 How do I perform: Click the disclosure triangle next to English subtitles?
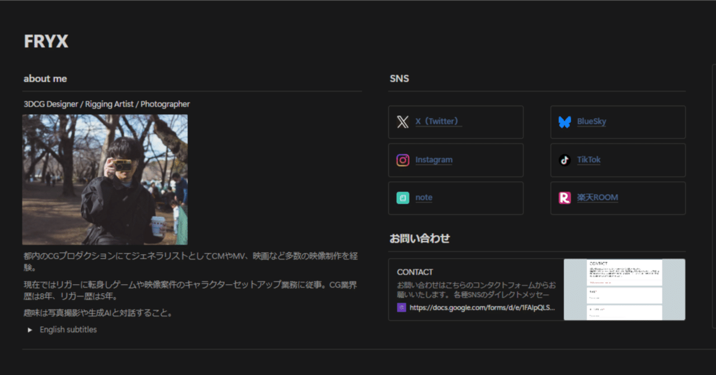pos(30,330)
